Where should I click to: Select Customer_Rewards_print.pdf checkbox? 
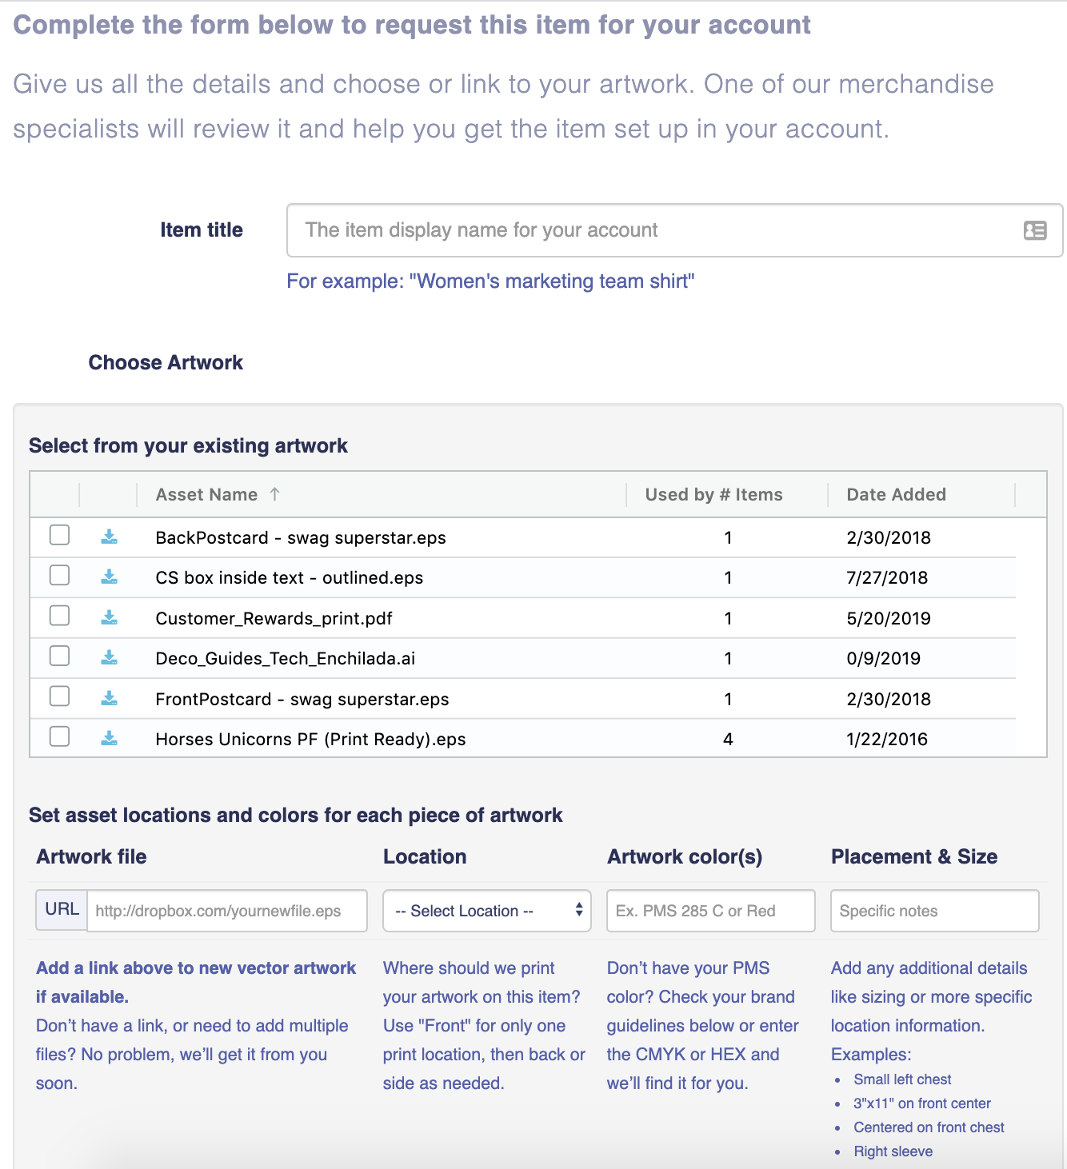60,616
